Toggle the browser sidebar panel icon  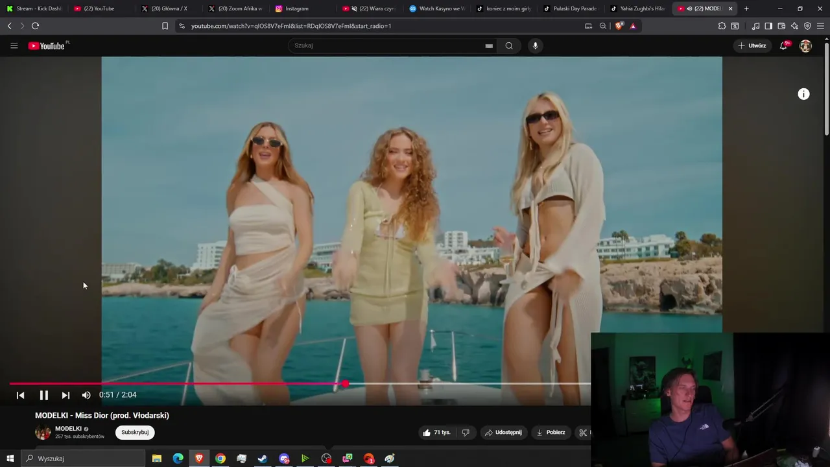tap(768, 26)
